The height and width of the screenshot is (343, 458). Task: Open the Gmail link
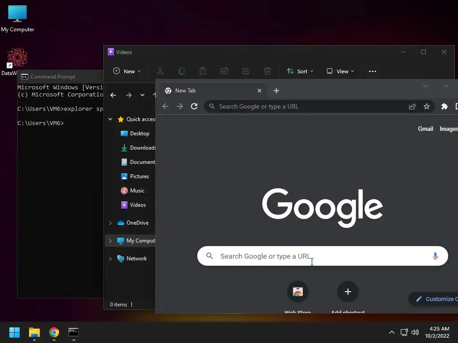pyautogui.click(x=425, y=129)
